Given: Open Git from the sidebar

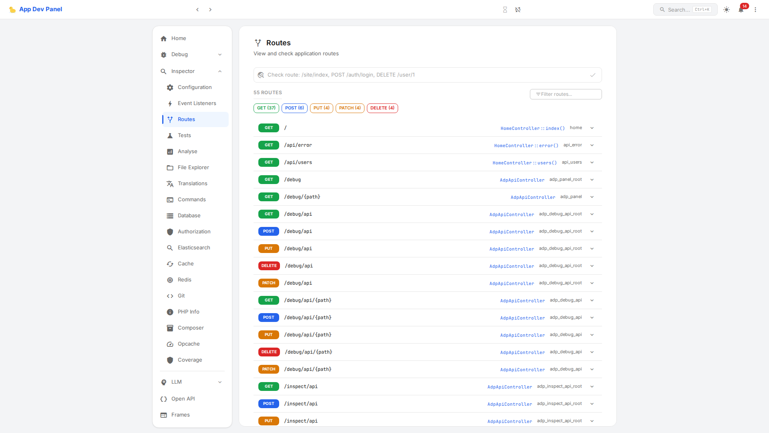Looking at the screenshot, I should pos(181,296).
